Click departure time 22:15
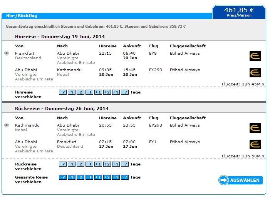The height and width of the screenshot is (197, 270). pyautogui.click(x=105, y=53)
